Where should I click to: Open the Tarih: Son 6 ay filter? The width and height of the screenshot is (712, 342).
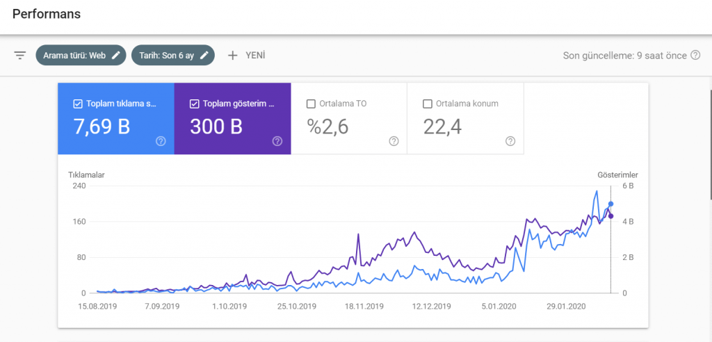click(165, 55)
